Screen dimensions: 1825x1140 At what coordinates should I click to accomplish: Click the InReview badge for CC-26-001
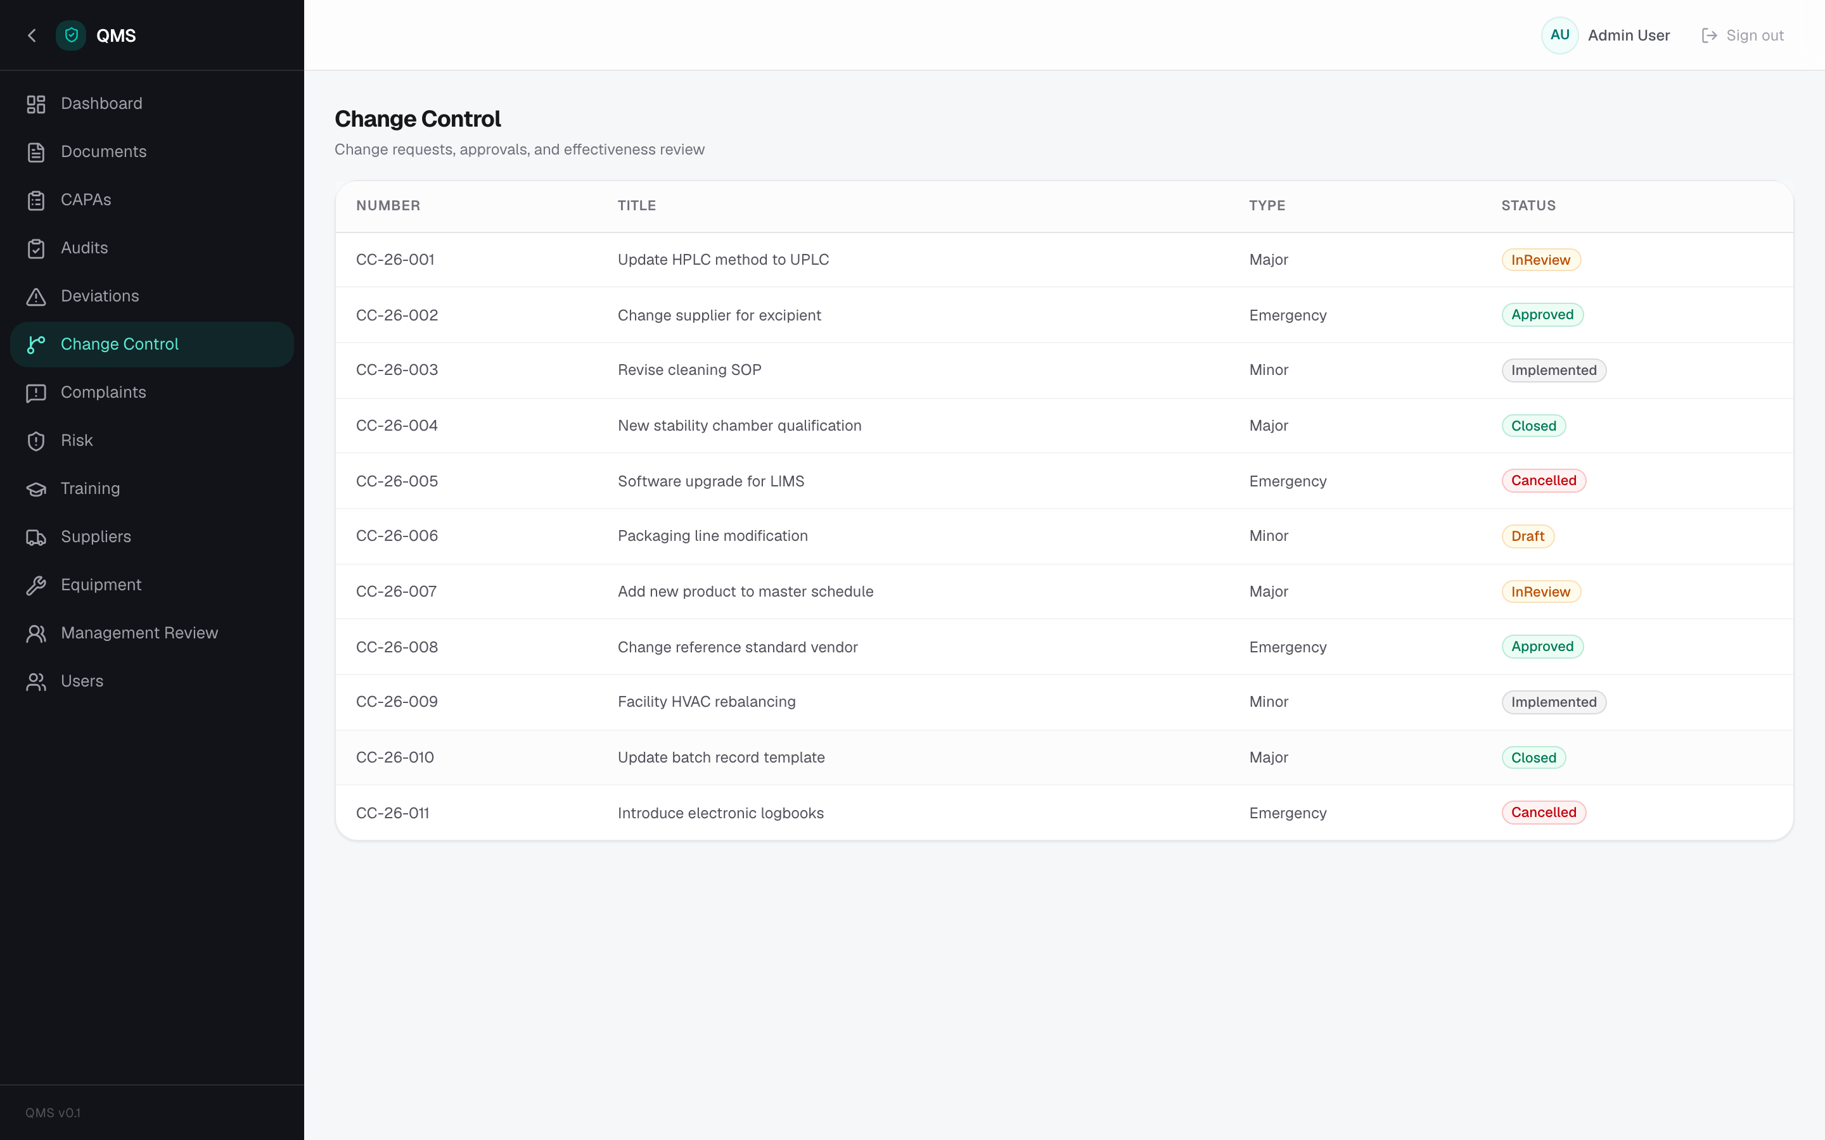[x=1540, y=260]
